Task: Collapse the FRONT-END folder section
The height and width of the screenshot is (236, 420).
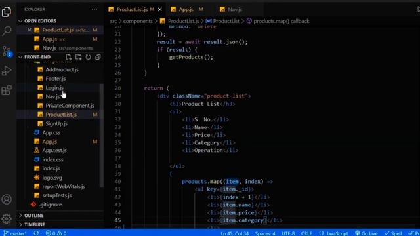Action: (37, 57)
